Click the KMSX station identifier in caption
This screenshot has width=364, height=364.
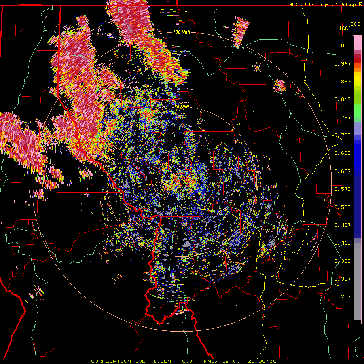click(x=212, y=361)
